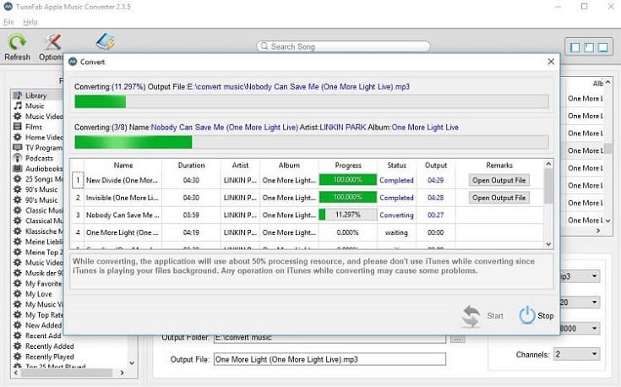The image size is (621, 387).
Task: Click Open Output File for Invisible
Action: (x=498, y=198)
